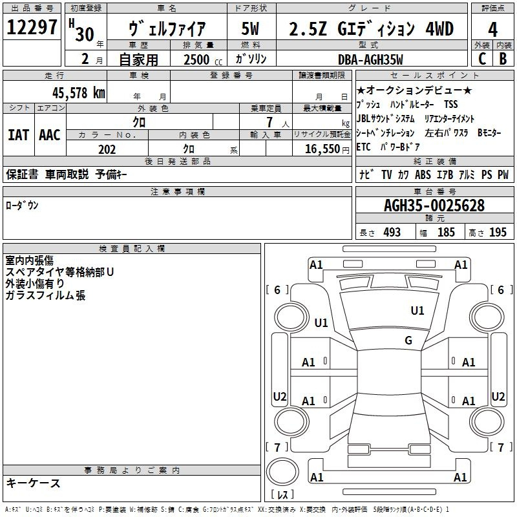Click ★オークションデビュー★ sales point
The width and height of the screenshot is (517, 517).
pos(414,90)
